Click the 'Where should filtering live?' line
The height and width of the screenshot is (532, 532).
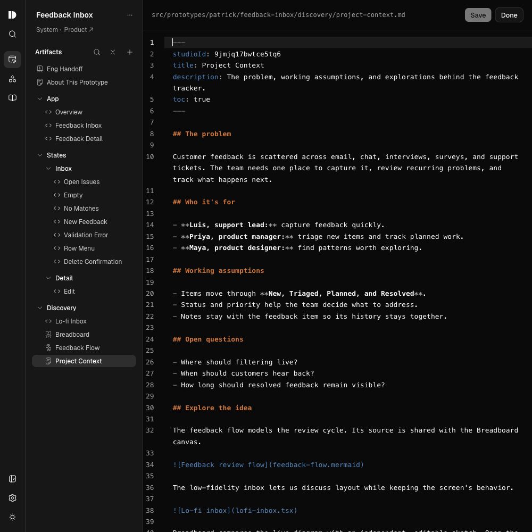235,362
